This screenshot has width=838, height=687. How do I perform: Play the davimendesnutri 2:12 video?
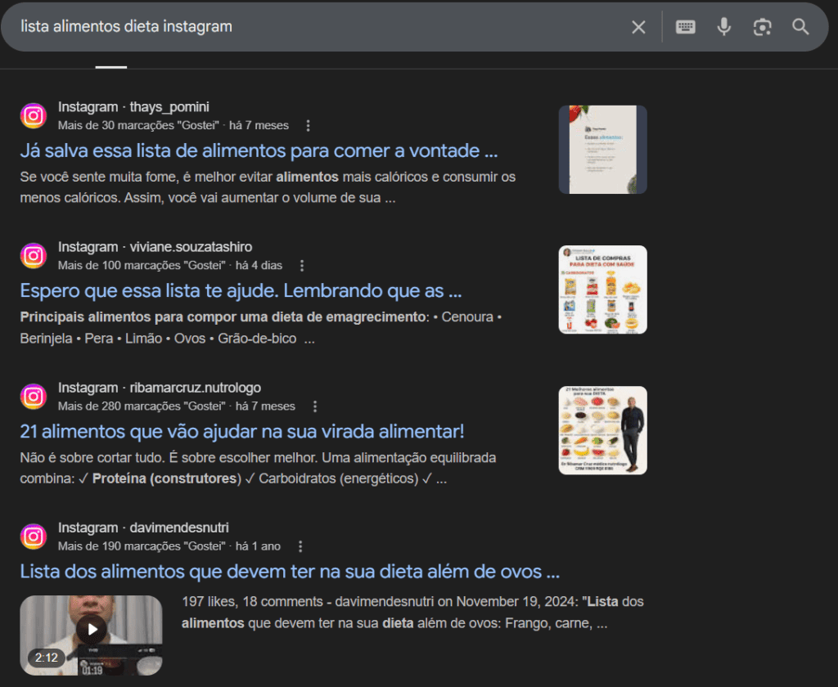coord(92,635)
